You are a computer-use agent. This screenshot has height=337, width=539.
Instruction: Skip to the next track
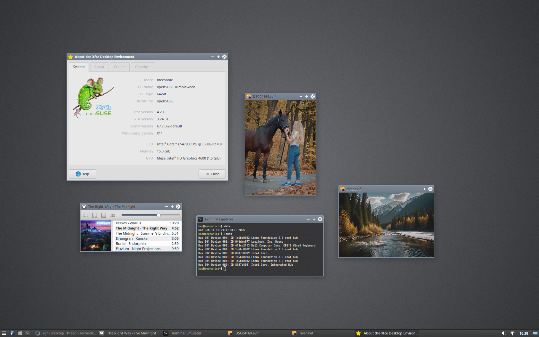click(113, 215)
